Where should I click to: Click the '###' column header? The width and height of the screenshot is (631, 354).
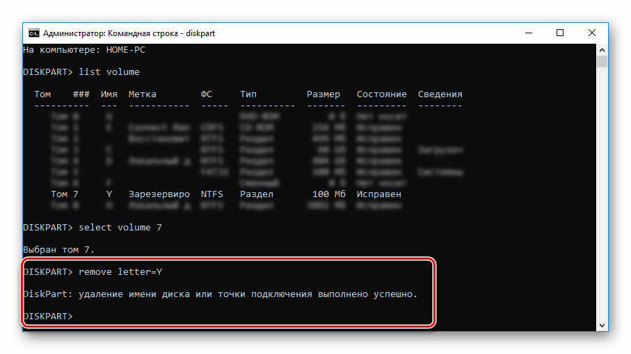(x=81, y=94)
